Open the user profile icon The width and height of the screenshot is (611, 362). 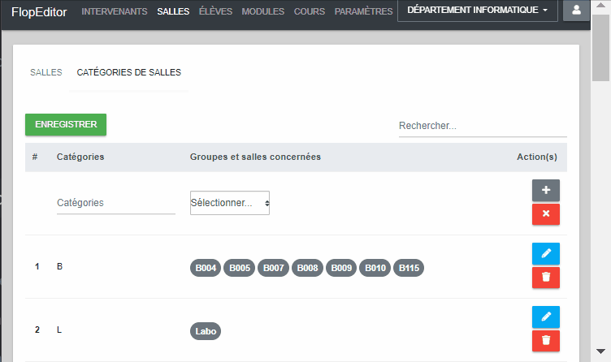[576, 11]
